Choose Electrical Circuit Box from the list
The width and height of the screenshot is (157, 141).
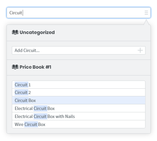coord(79,108)
